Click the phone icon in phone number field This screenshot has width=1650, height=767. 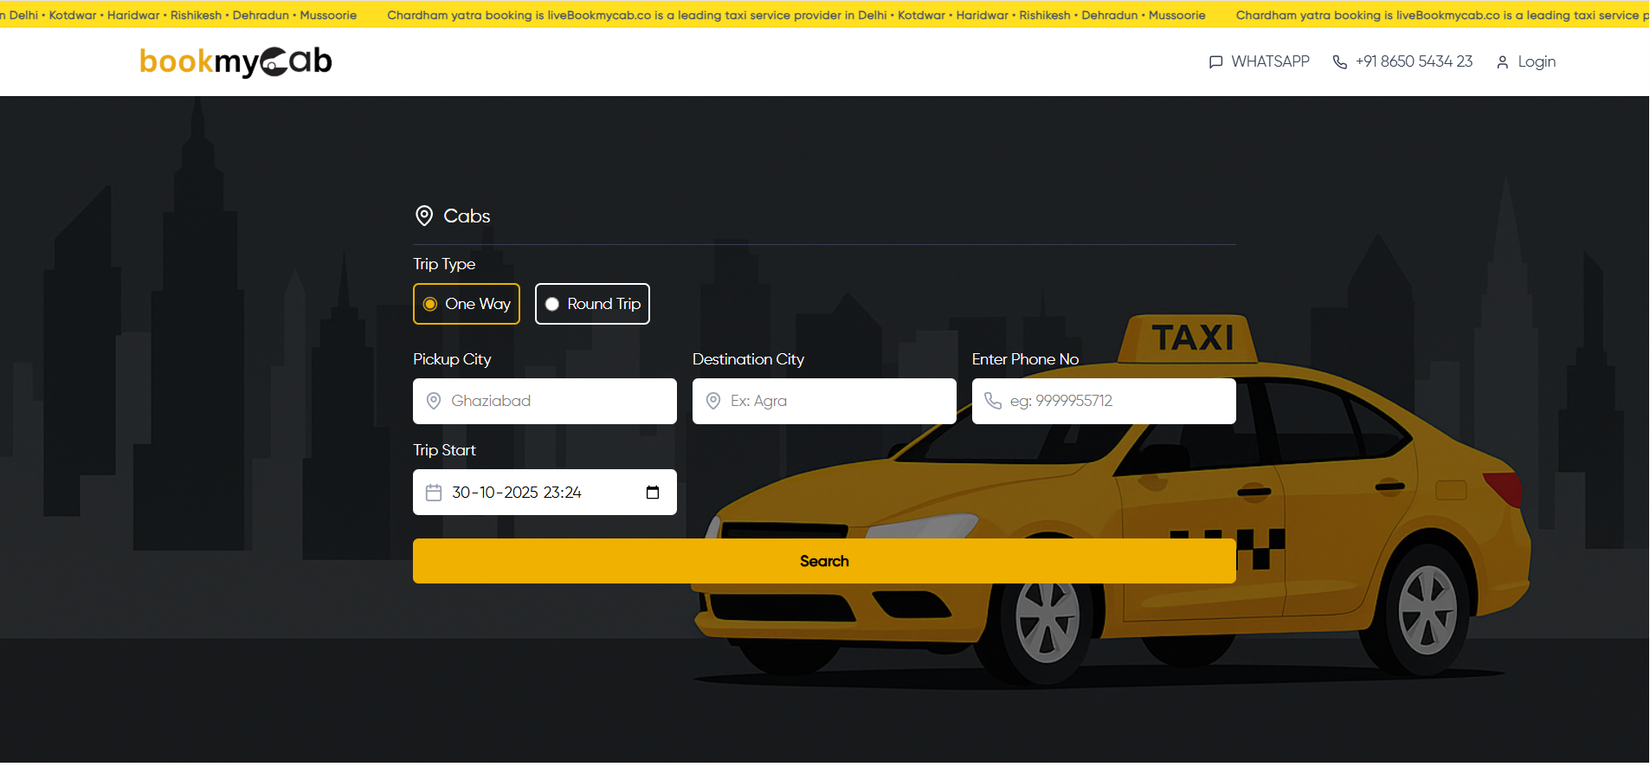[x=993, y=401]
